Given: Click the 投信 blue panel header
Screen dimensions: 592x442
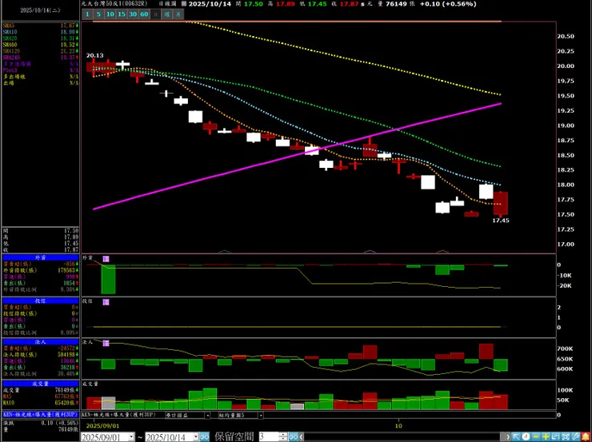Looking at the screenshot, I should 40,301.
